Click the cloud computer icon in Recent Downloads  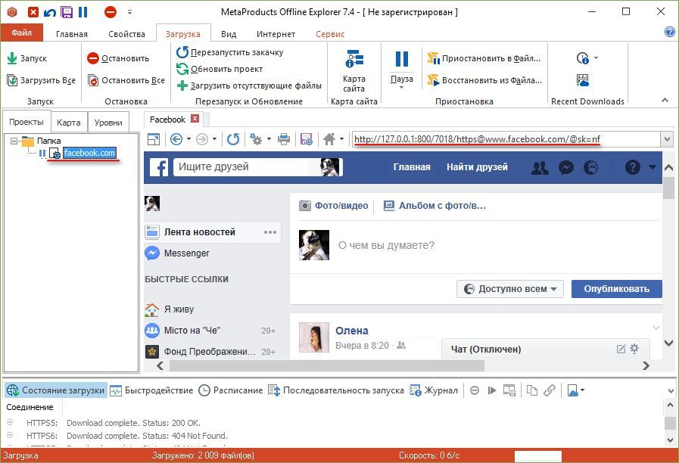pos(582,80)
